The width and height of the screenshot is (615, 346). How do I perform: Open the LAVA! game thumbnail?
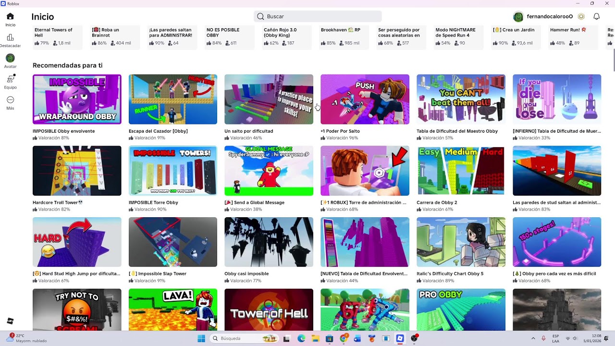173,309
